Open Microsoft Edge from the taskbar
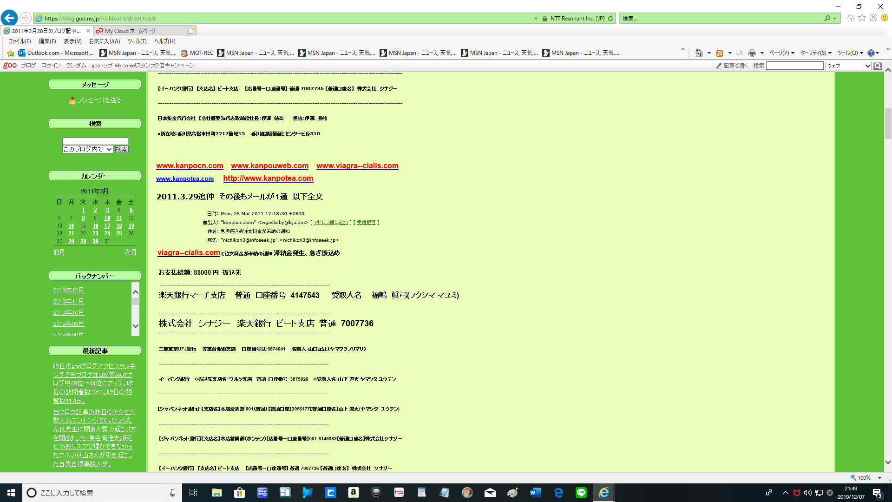Image resolution: width=892 pixels, height=502 pixels. point(558,493)
